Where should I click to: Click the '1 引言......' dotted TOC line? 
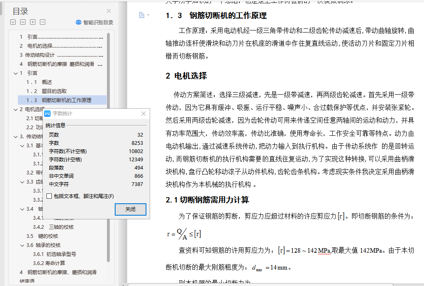click(61, 37)
